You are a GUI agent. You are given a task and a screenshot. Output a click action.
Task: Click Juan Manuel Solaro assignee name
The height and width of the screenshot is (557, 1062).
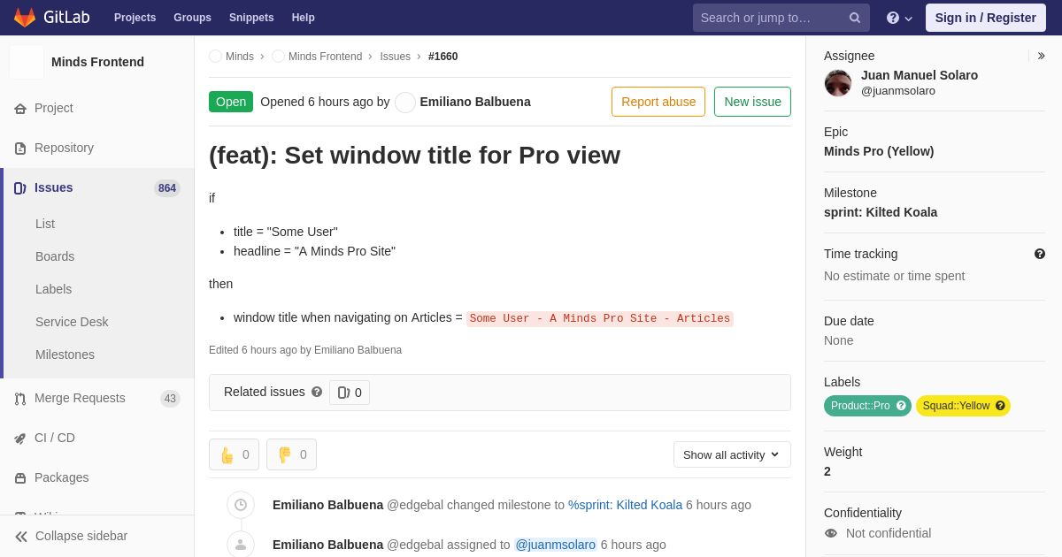point(920,75)
